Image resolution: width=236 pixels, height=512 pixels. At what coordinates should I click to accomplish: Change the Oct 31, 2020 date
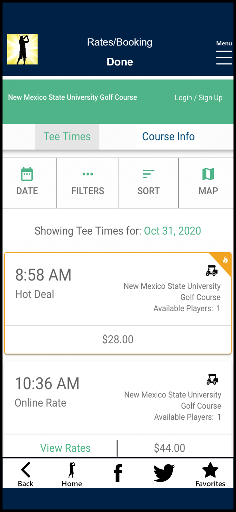[172, 231]
